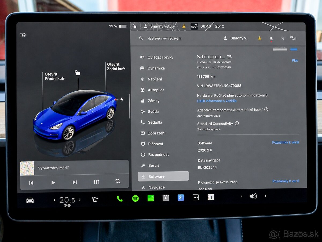Tap the SOS emergency icon

click(194, 26)
